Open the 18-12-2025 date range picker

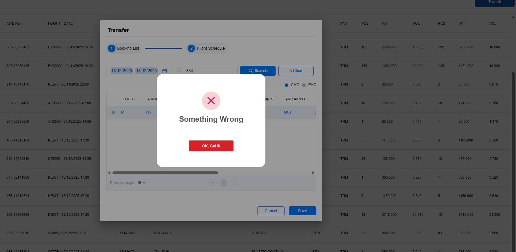[134, 71]
